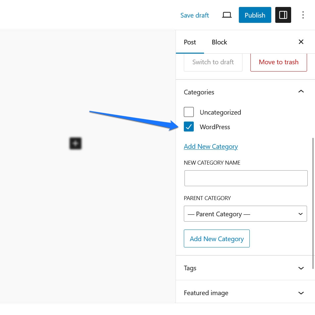Collapse the Categories section chevron
Screen dimensions: 315x315
pos(301,91)
